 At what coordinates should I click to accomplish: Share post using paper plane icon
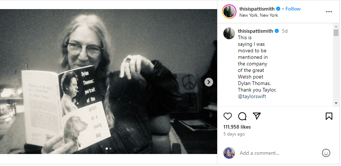coord(257,116)
